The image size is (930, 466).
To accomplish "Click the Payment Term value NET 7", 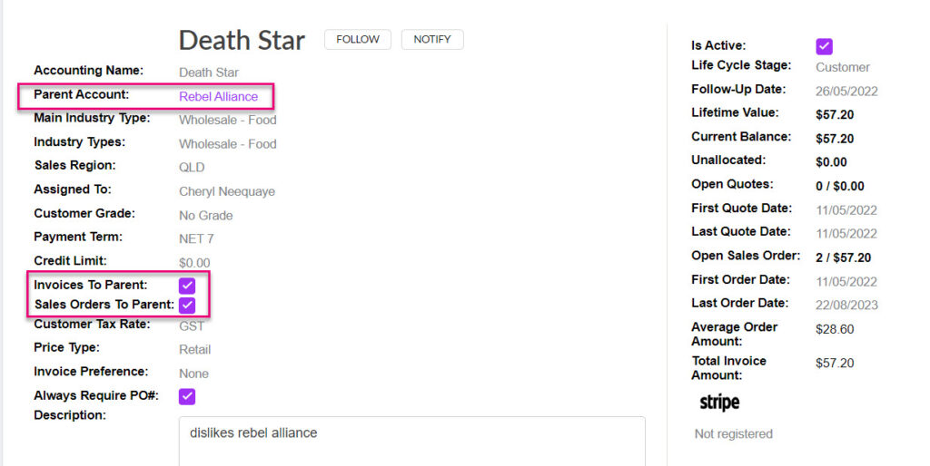I will (196, 239).
